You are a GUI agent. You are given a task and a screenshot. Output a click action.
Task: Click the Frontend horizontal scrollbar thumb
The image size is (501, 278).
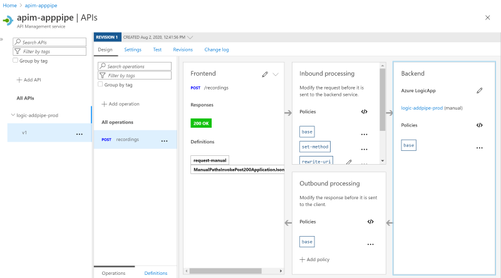point(225,271)
